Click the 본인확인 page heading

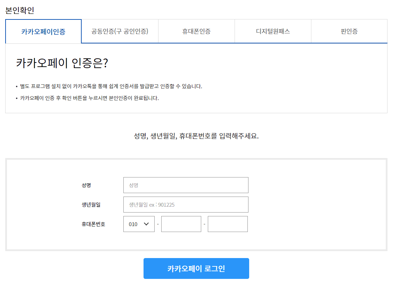(20, 10)
